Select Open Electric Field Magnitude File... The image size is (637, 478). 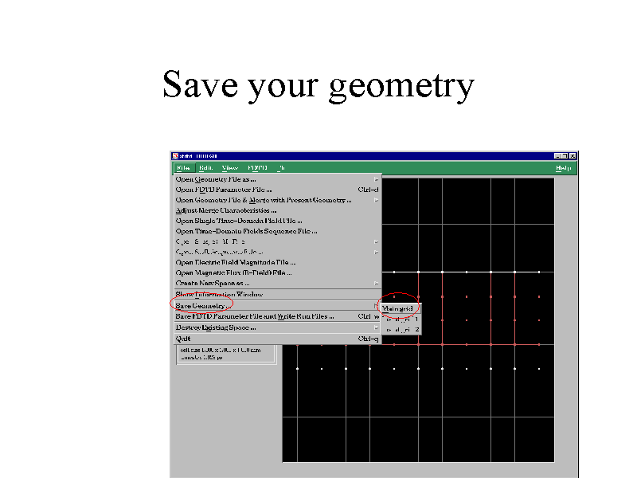point(278,263)
